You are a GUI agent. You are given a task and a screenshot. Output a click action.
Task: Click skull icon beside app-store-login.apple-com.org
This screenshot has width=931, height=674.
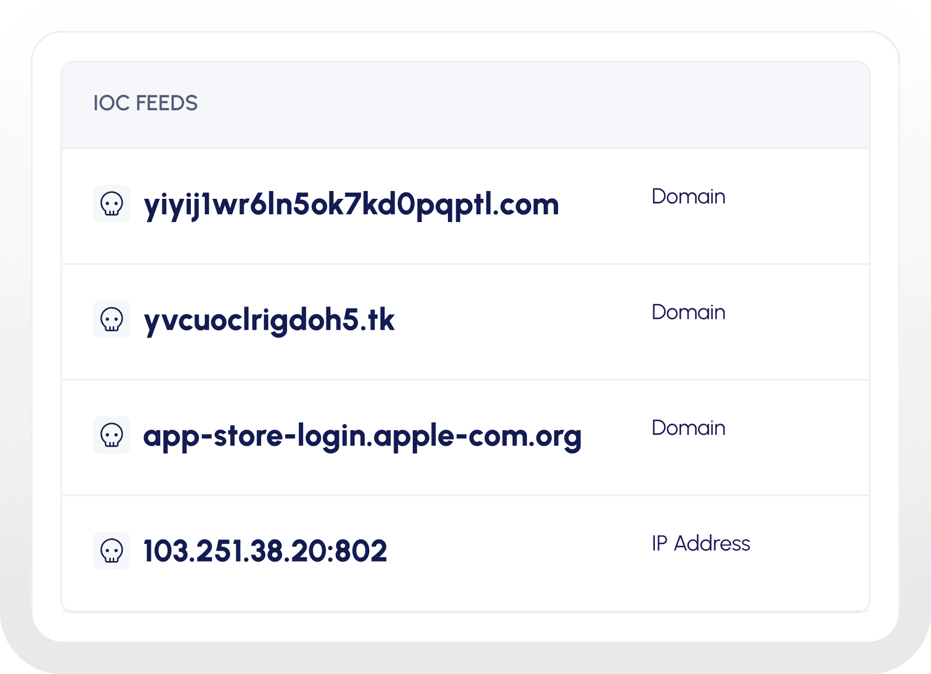pyautogui.click(x=112, y=435)
